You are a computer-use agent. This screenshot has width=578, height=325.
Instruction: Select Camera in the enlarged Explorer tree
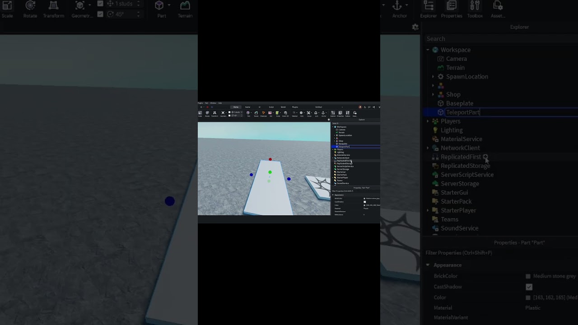coord(457,59)
